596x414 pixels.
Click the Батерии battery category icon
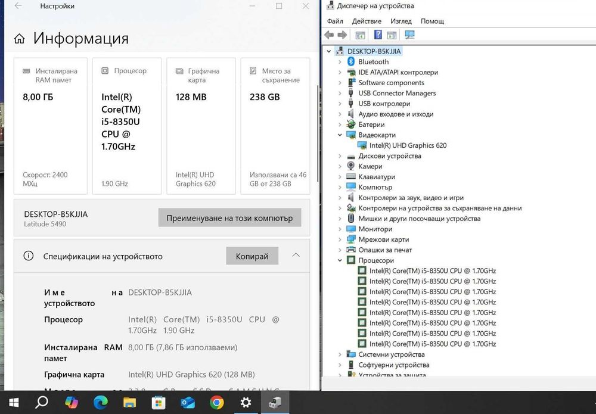[x=351, y=124]
